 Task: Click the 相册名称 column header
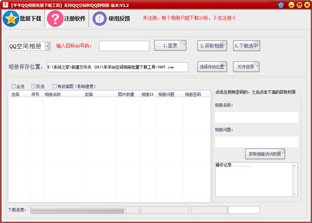(63, 94)
